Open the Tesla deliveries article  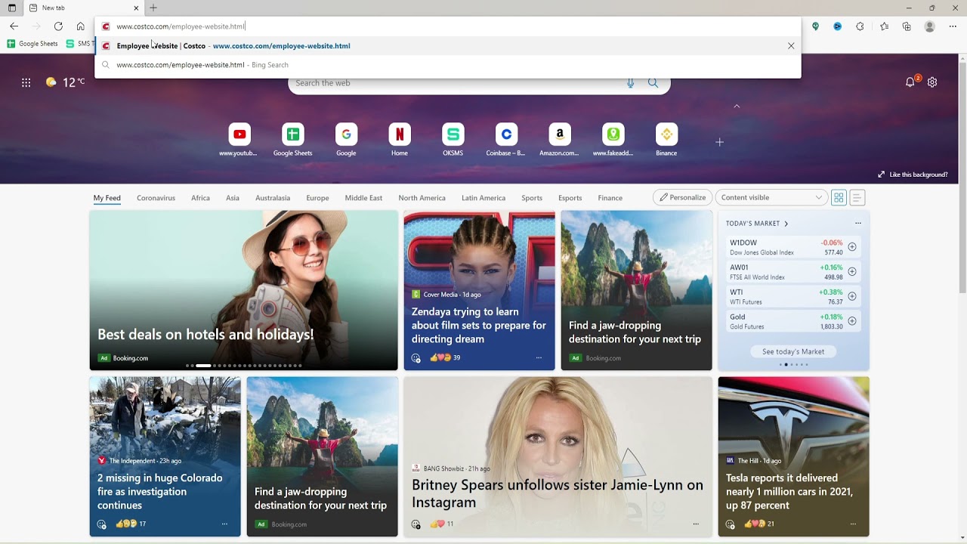click(x=793, y=457)
